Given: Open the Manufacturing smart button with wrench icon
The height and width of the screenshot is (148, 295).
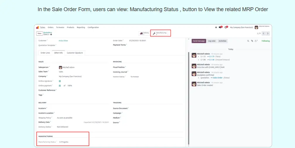Looking at the screenshot, I should 160,33.
